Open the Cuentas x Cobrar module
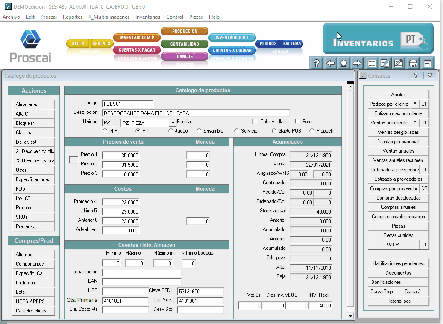Image resolution: width=443 pixels, height=324 pixels. coord(232,50)
